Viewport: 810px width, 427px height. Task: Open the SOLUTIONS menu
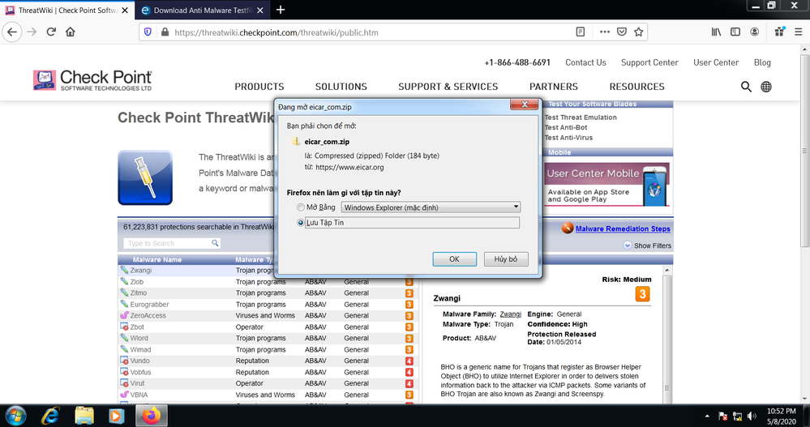[x=341, y=87]
